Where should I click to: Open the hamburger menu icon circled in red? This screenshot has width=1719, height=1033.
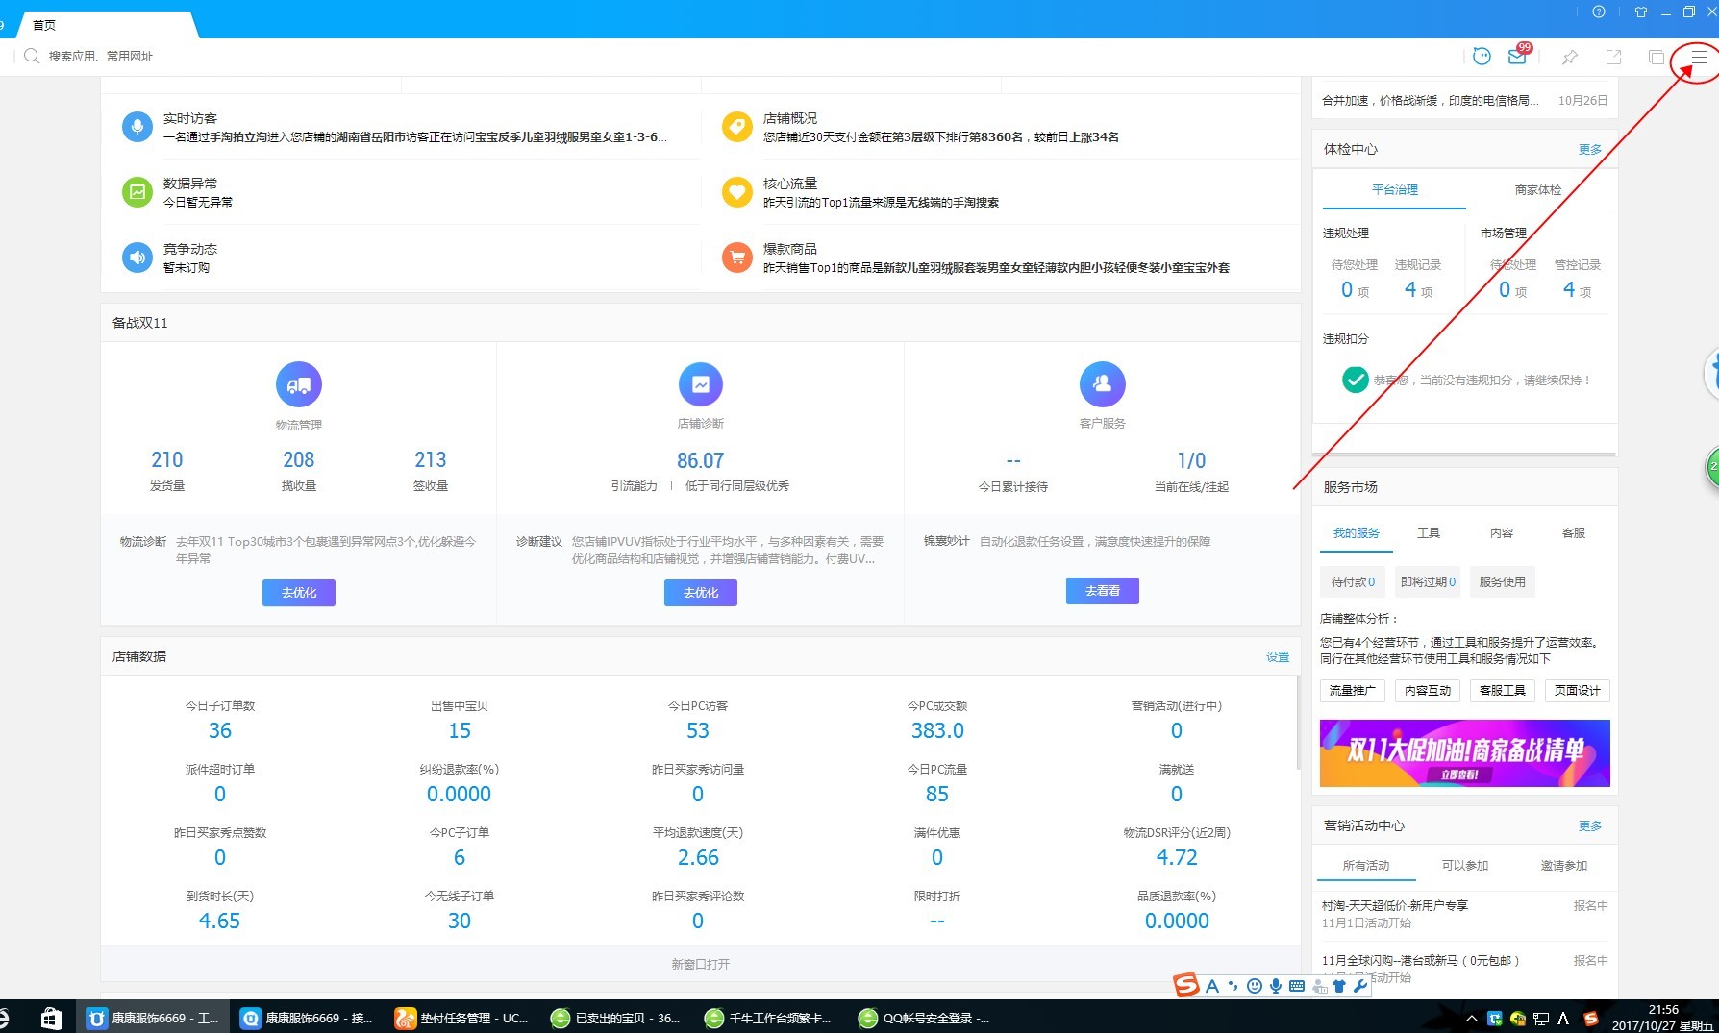1699,58
